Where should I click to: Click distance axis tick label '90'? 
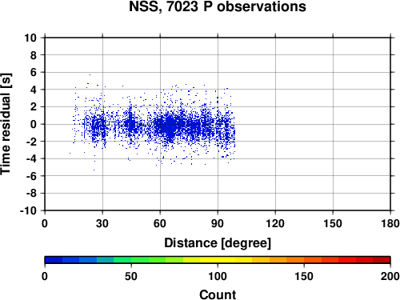(x=218, y=223)
